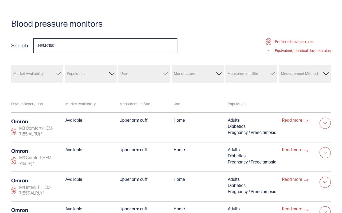Open the Measurement Site filter dropdown

pyautogui.click(x=251, y=74)
